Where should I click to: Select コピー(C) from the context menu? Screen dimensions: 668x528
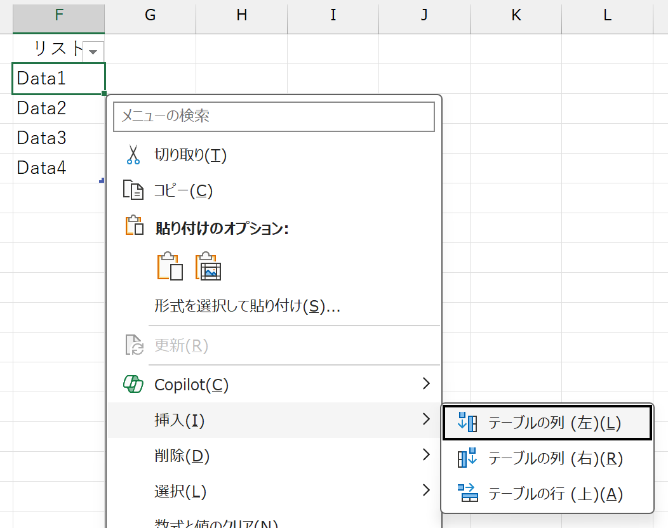coord(274,190)
